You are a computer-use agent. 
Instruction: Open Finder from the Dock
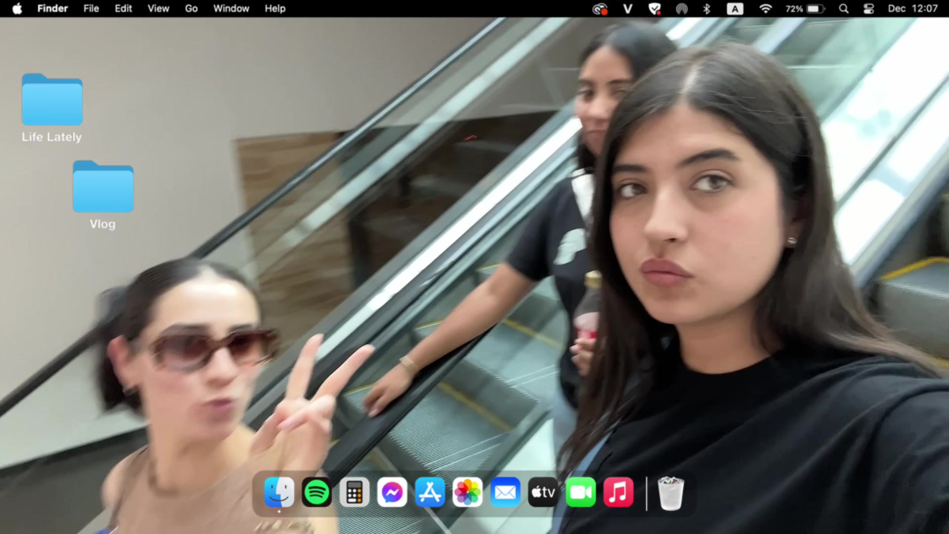(279, 492)
